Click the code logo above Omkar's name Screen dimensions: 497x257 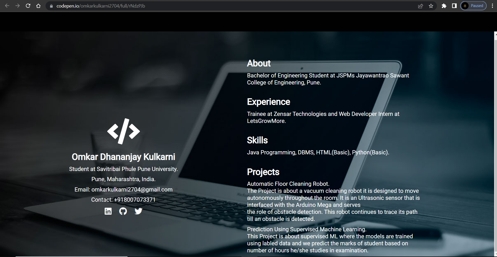pos(123,131)
